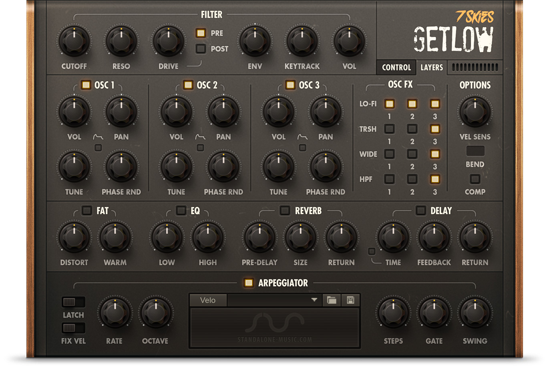This screenshot has width=551, height=369.
Task: Click the reverb PRE-DELAY knob
Action: [259, 238]
